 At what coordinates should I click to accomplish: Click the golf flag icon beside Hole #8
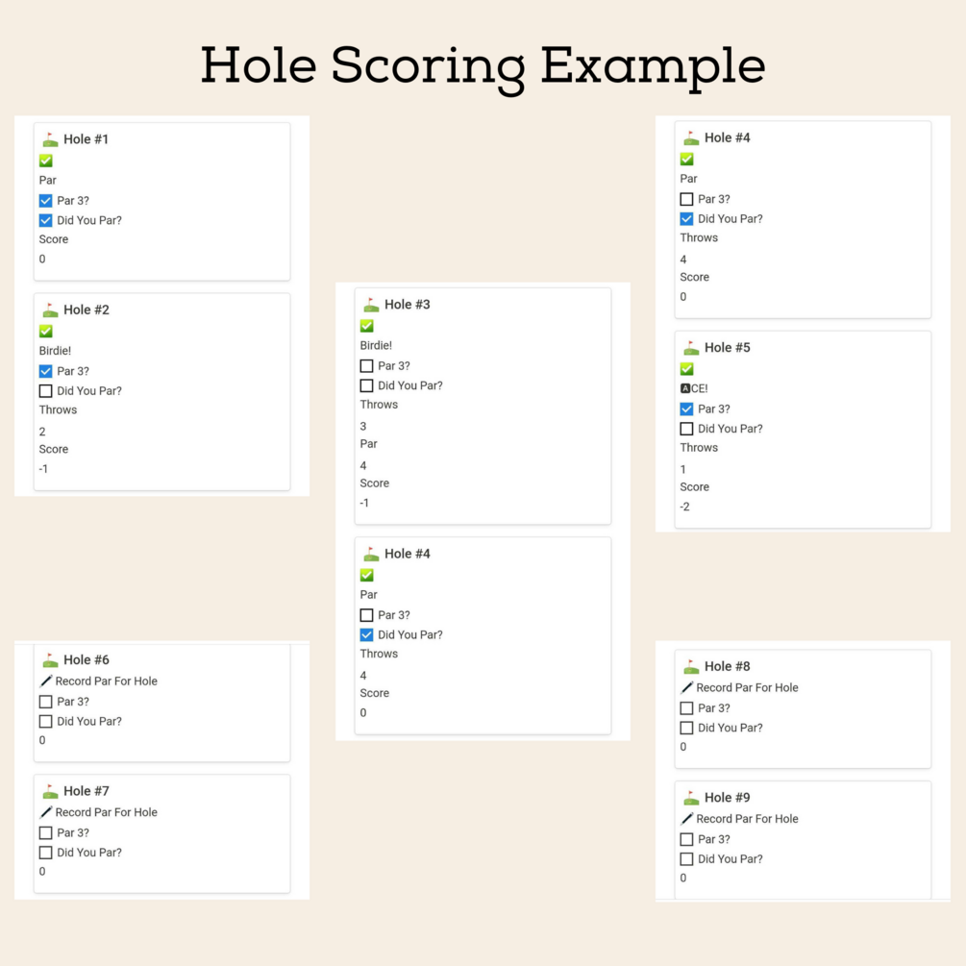pyautogui.click(x=691, y=666)
